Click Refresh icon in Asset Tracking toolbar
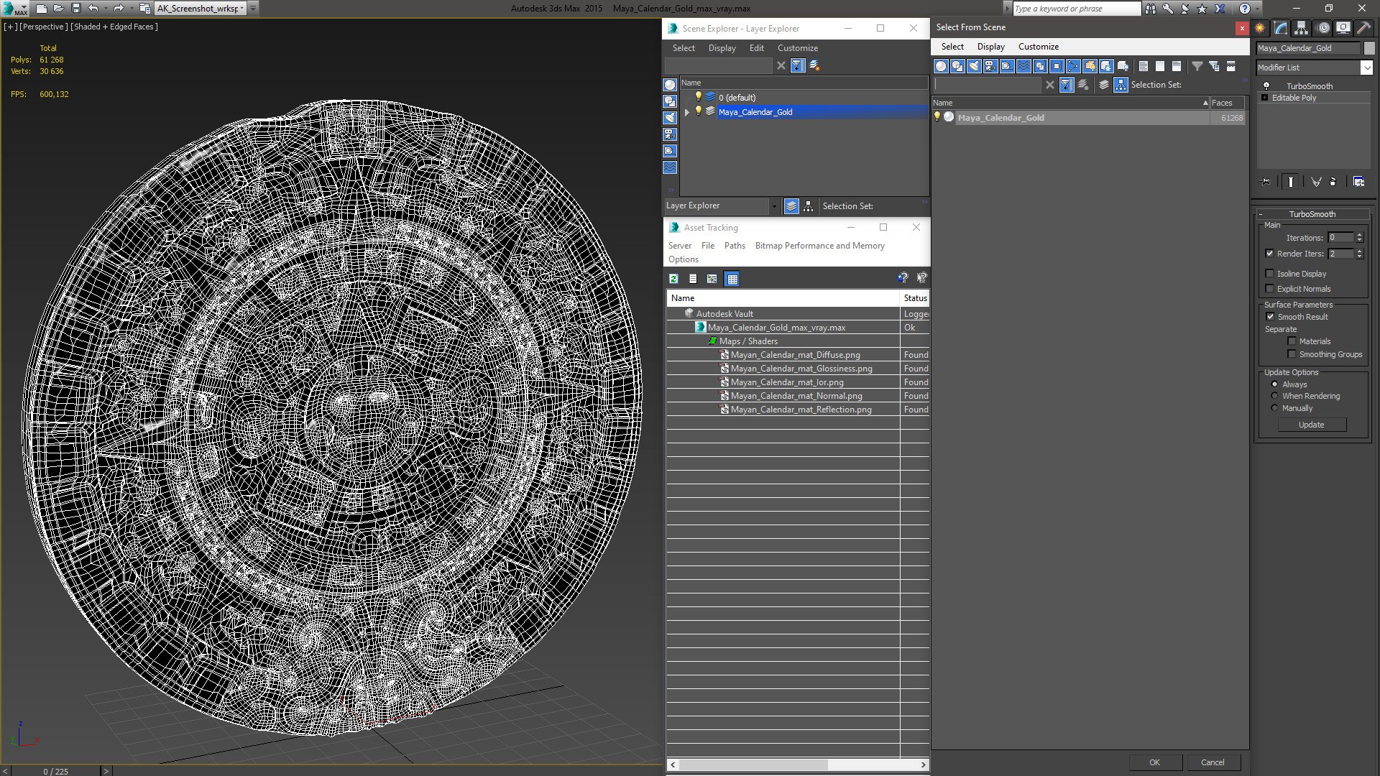1380x776 pixels. 673,279
